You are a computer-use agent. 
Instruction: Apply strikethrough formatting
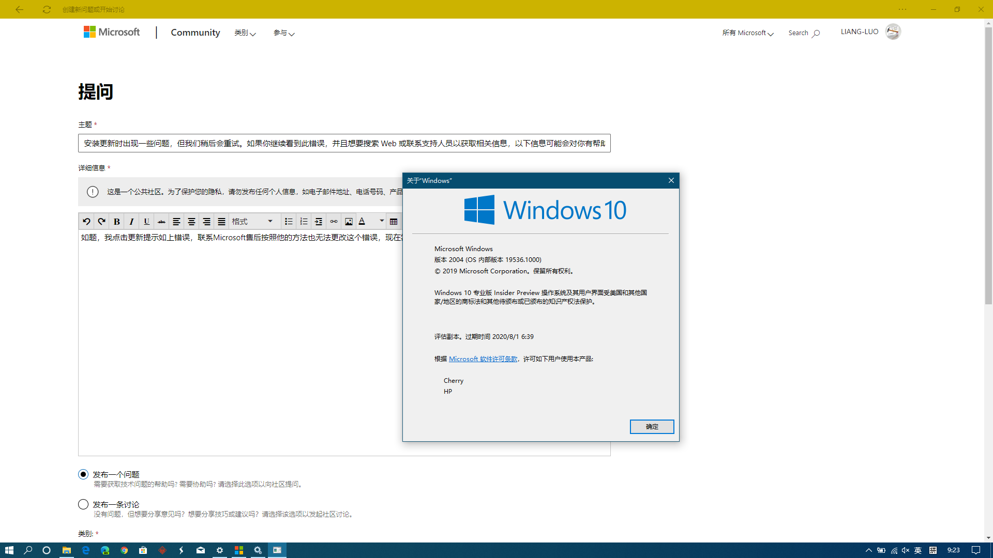(x=161, y=222)
